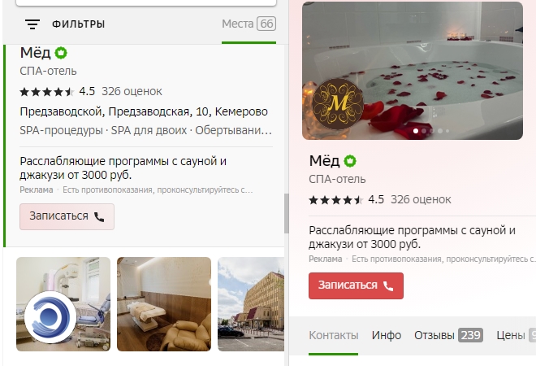Open the filters icon with three lines
This screenshot has height=366, width=536.
32,24
